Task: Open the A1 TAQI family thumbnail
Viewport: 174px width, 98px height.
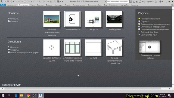Action: pos(93,48)
